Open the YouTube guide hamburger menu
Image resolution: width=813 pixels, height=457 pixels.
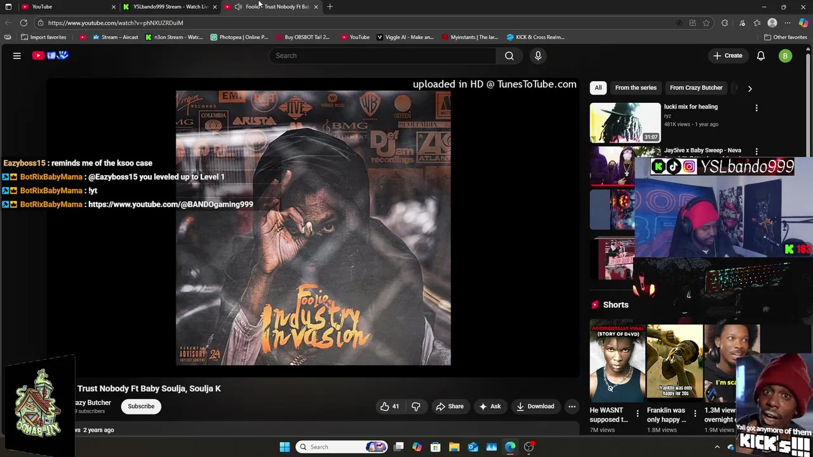(17, 56)
